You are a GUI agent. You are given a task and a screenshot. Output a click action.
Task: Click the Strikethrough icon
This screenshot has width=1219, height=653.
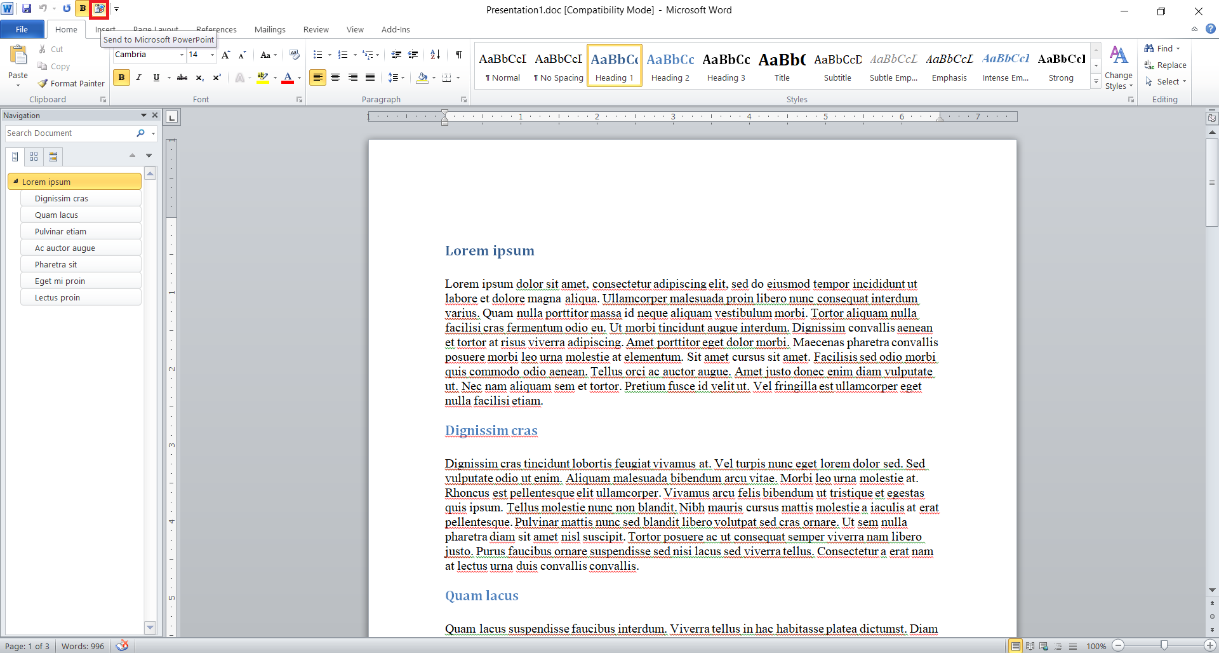182,77
